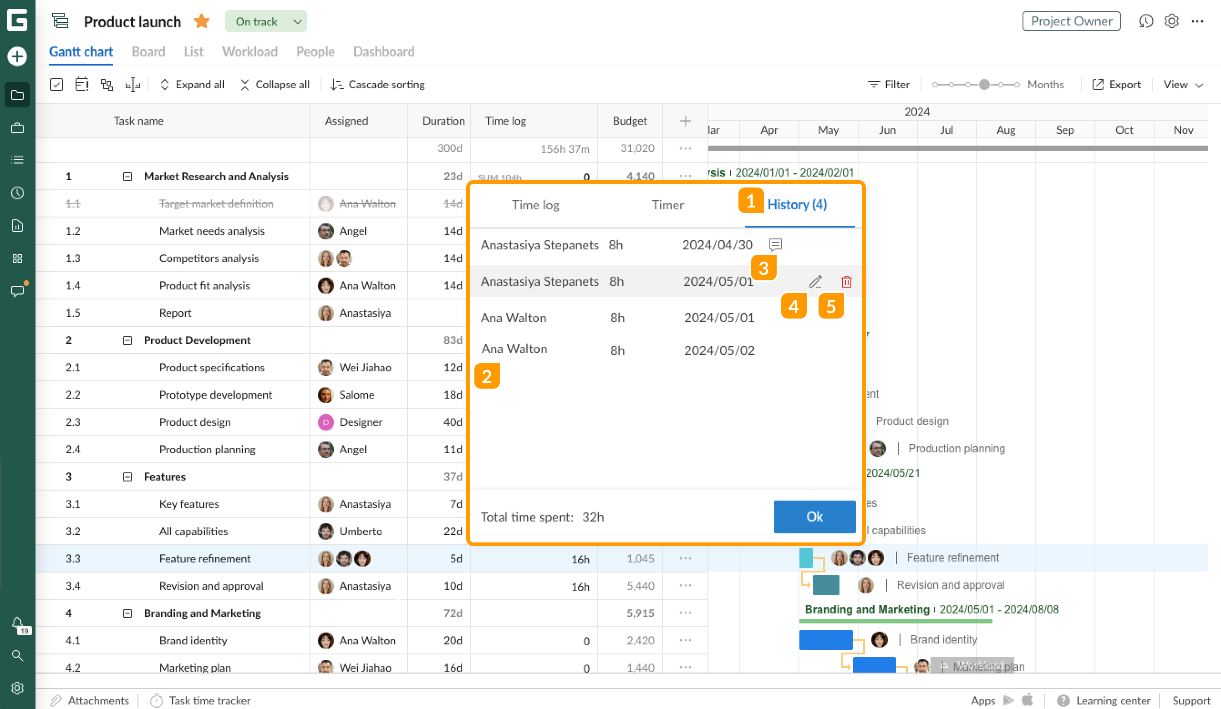Open the comments chat icon in sidebar
The height and width of the screenshot is (709, 1221).
(x=17, y=291)
